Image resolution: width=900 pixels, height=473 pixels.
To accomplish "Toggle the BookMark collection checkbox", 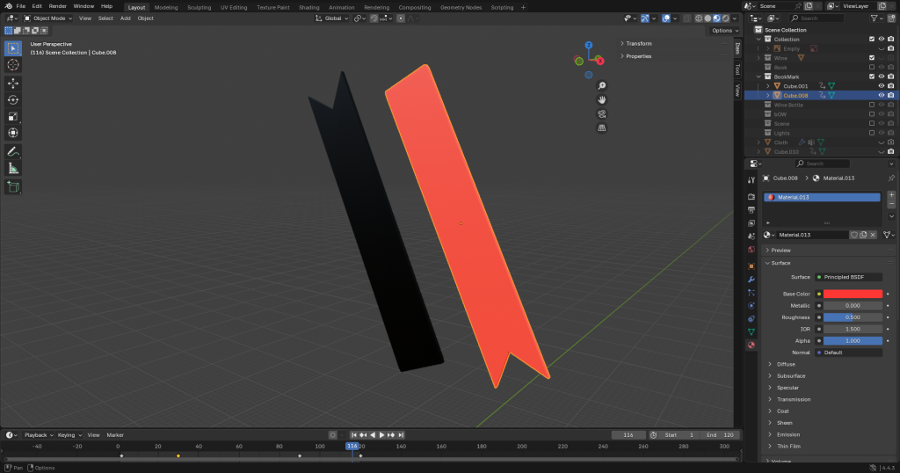I will click(x=871, y=76).
